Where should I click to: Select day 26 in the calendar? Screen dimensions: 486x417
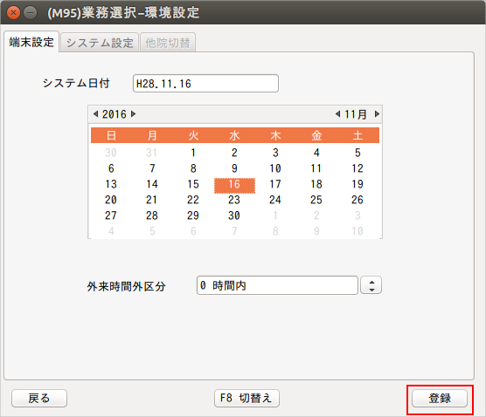pyautogui.click(x=358, y=200)
